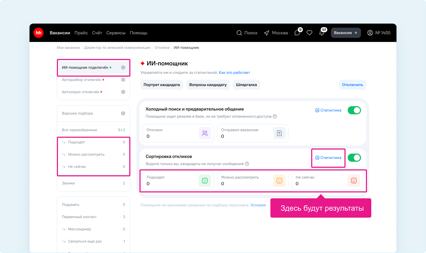This screenshot has width=426, height=253.
Task: Open settings gear for ИИ-помощник подключён
Action: pos(123,68)
